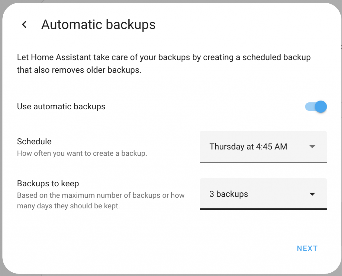Open the Schedule dropdown
The width and height of the screenshot is (342, 276).
[x=263, y=147]
